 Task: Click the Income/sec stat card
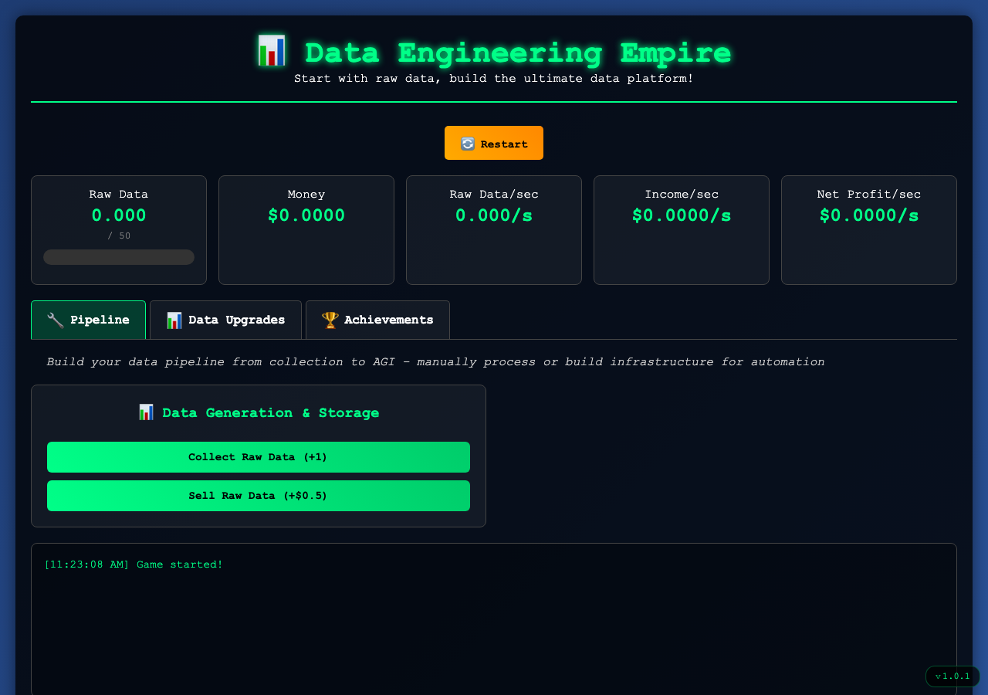[x=681, y=229]
